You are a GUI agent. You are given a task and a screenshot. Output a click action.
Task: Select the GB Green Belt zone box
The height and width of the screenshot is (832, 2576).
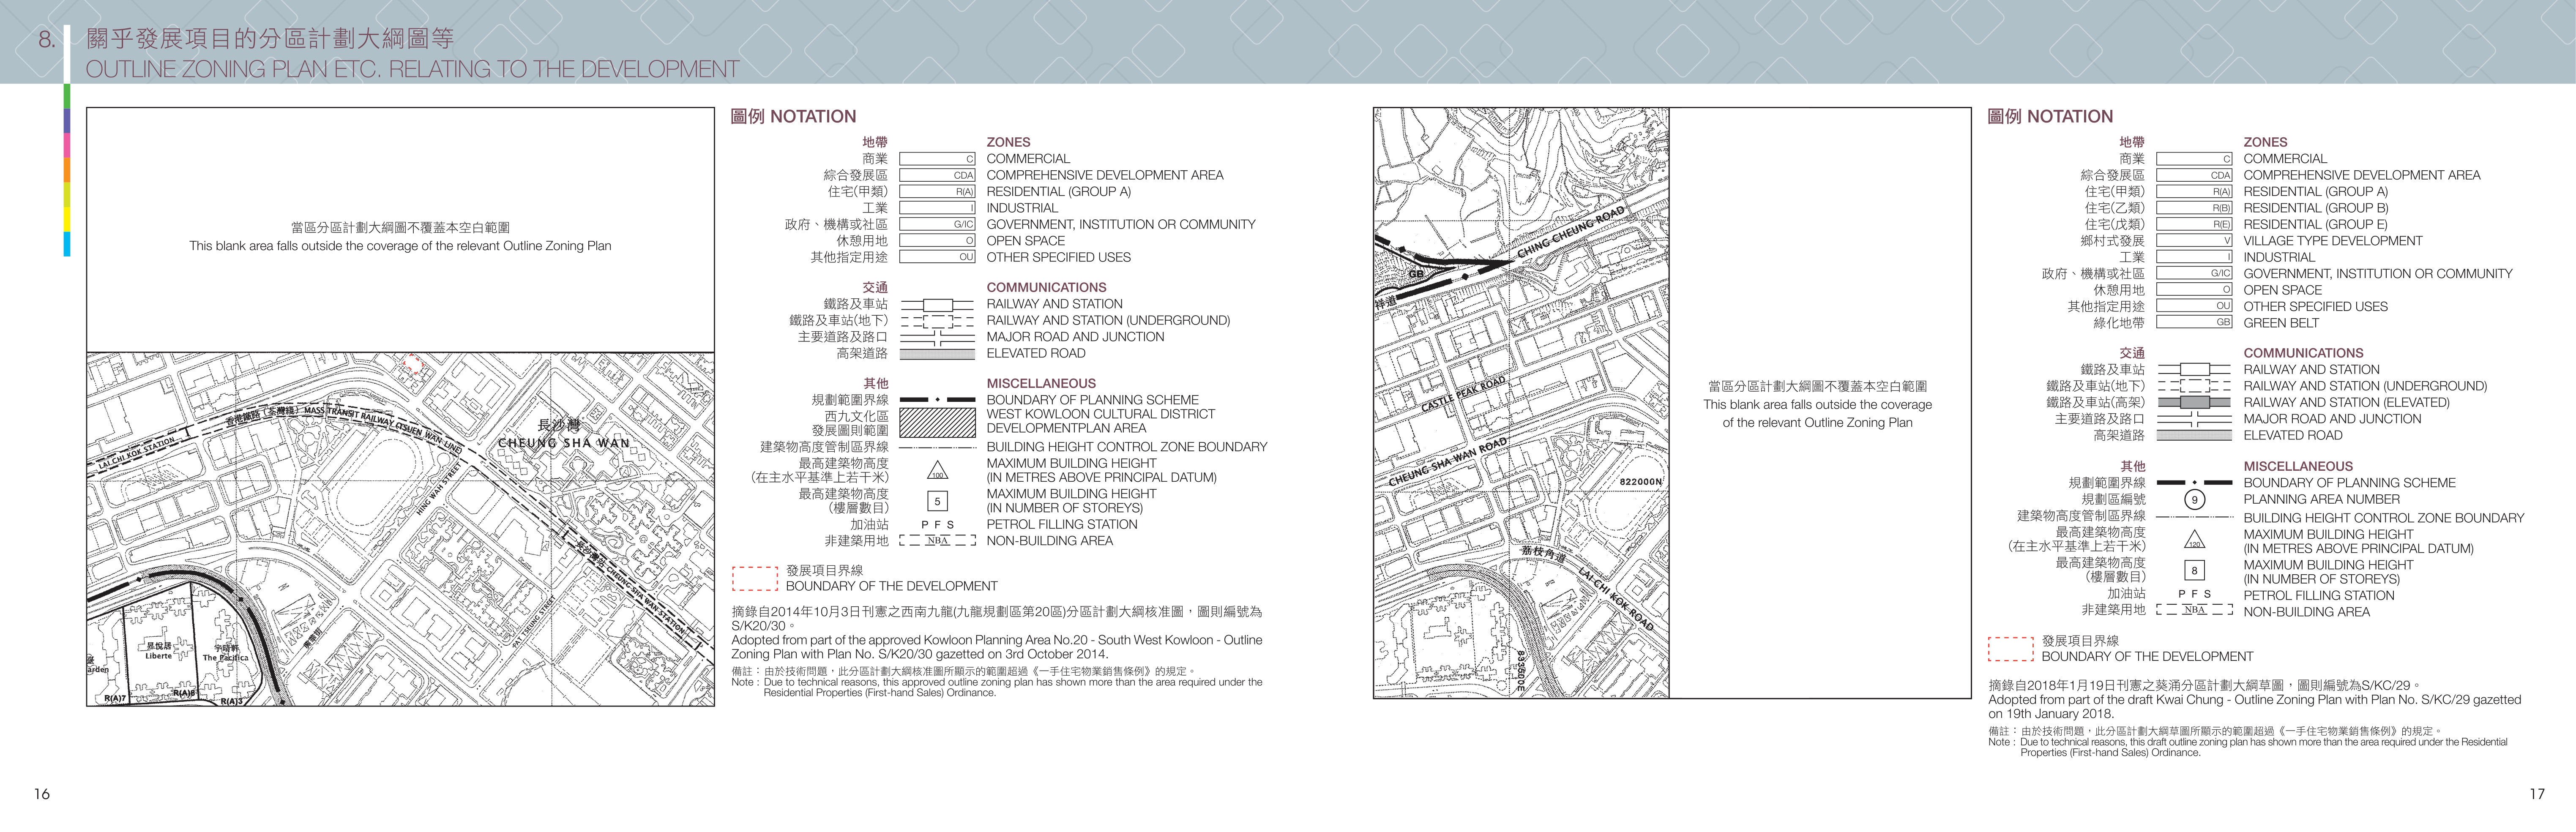click(2194, 323)
